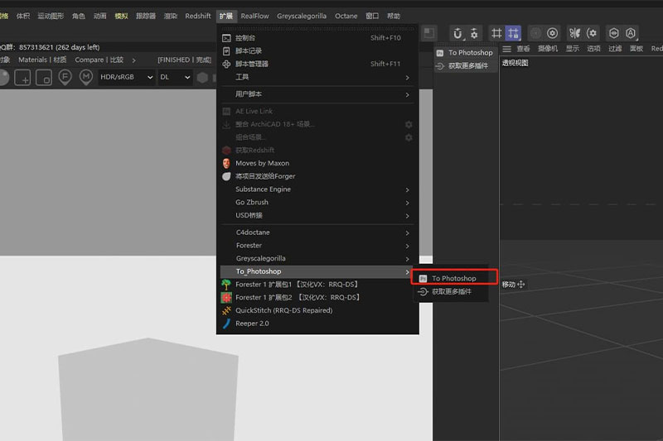The width and height of the screenshot is (663, 441).
Task: Open the 模拟 menu
Action: click(121, 16)
